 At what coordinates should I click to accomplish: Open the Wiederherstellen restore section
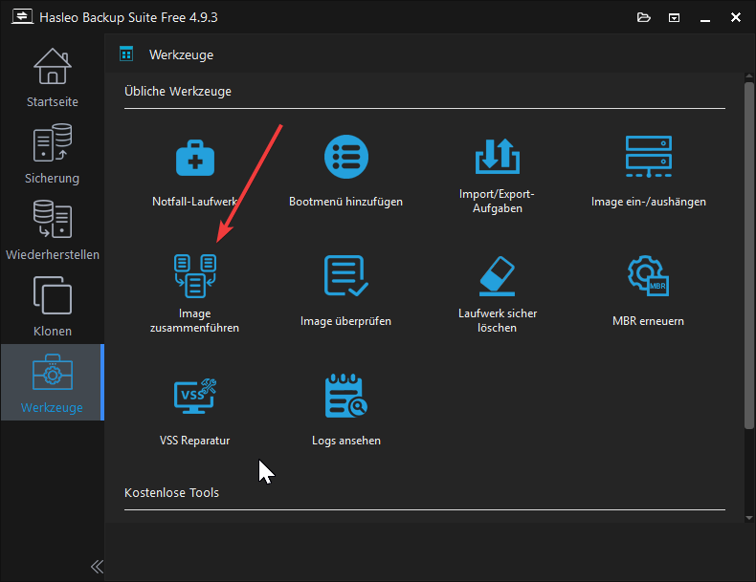coord(52,230)
